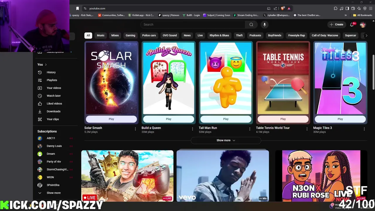Select the Mixes chip
The image size is (375, 211).
tap(115, 35)
